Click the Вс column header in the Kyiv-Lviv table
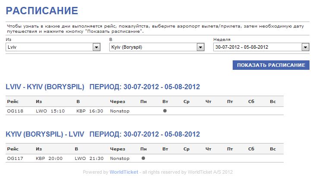This screenshot has height=178, width=335. pyautogui.click(x=272, y=149)
